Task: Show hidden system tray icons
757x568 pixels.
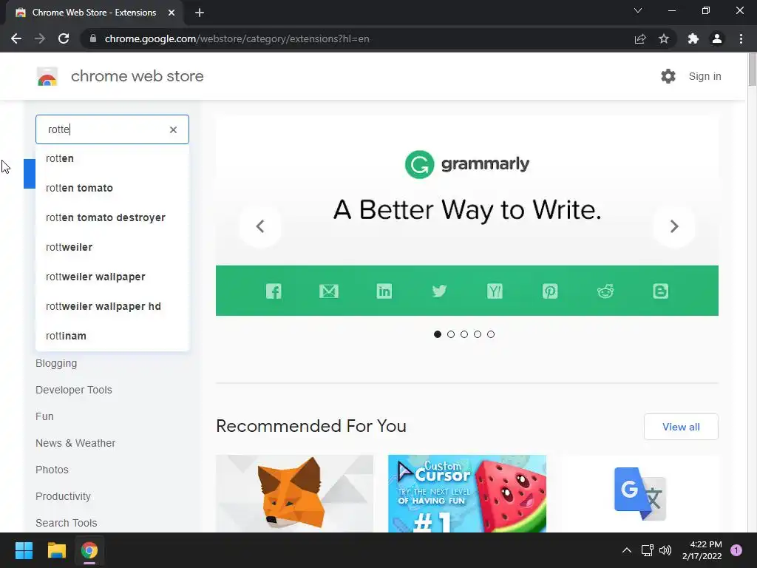Action: pyautogui.click(x=627, y=550)
